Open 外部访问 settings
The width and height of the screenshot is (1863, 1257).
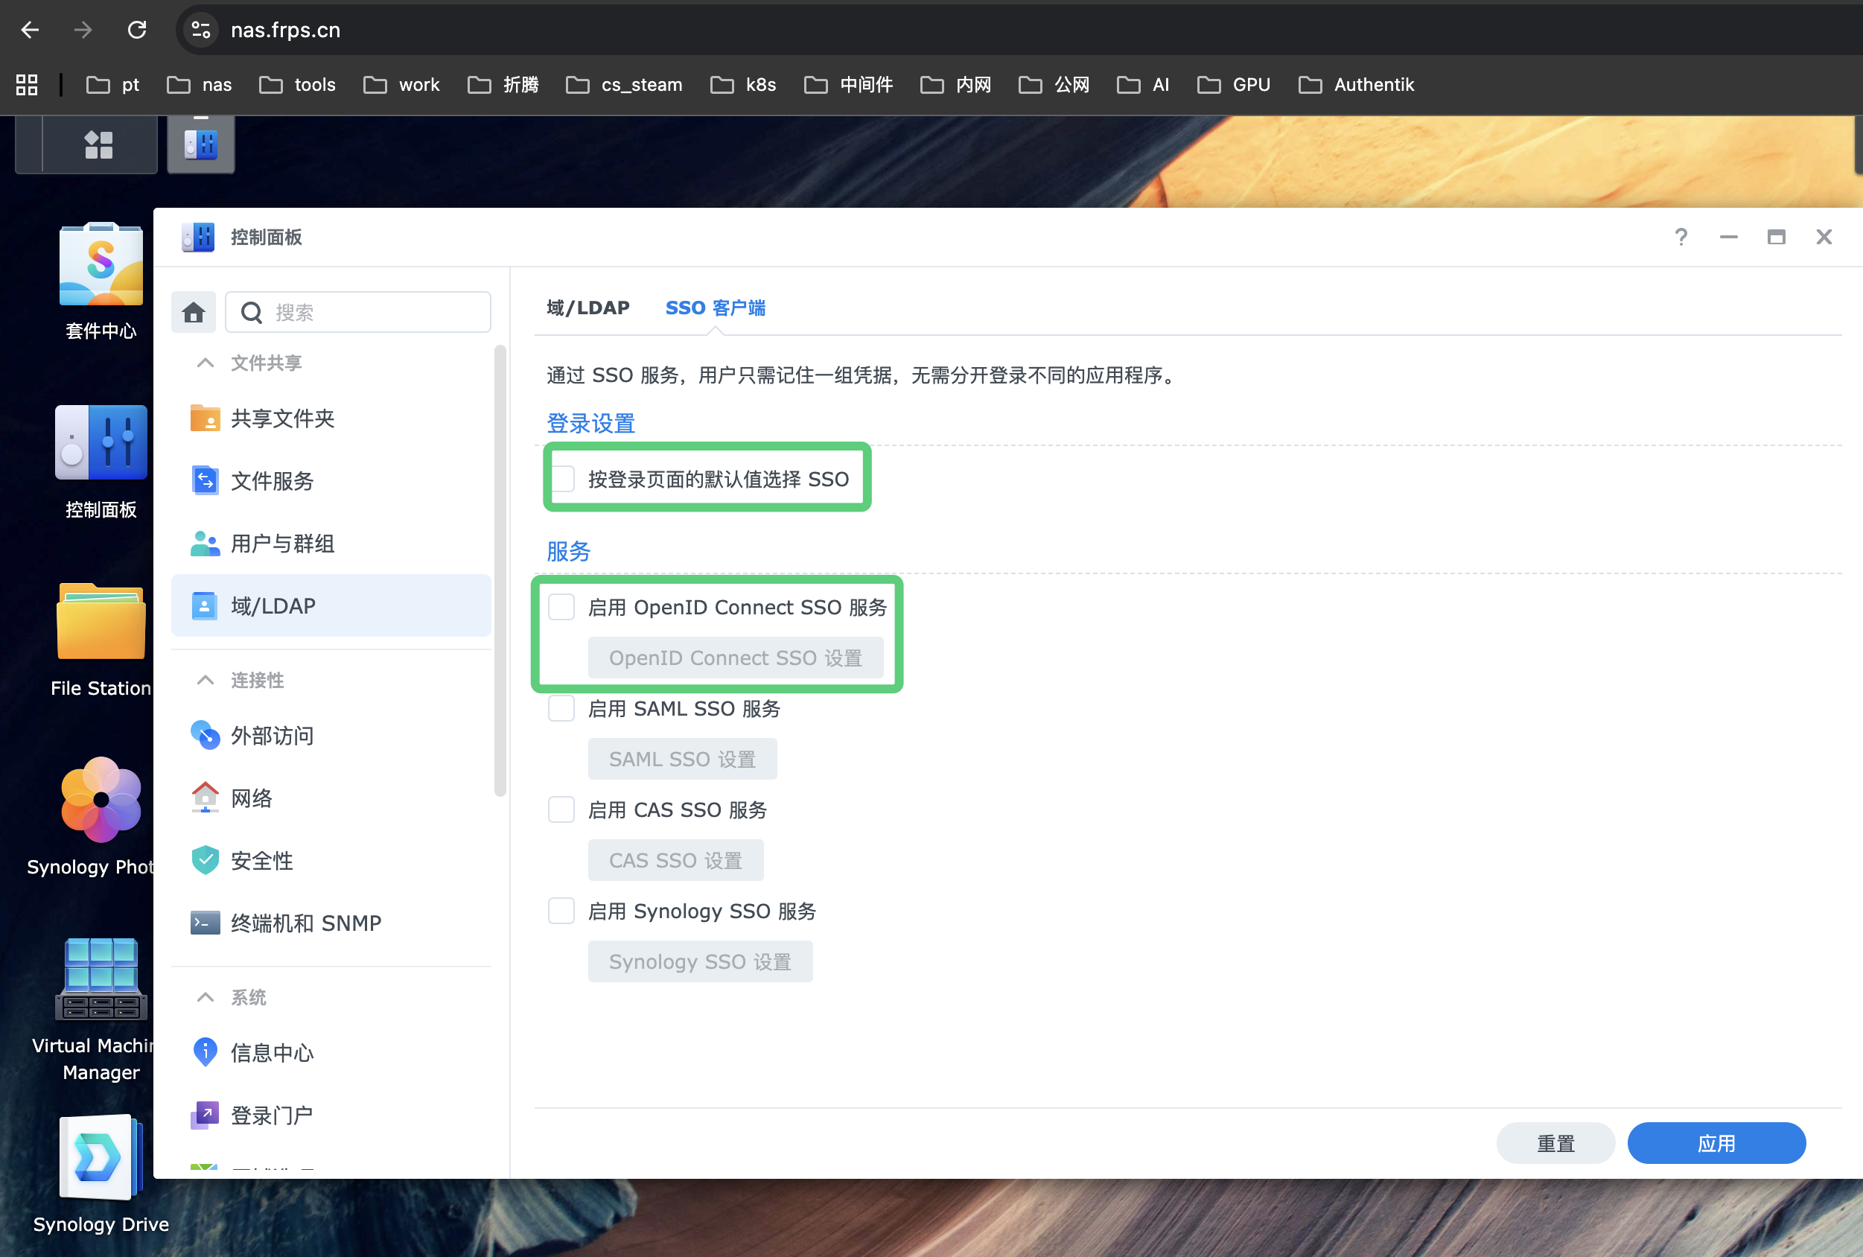pos(271,735)
